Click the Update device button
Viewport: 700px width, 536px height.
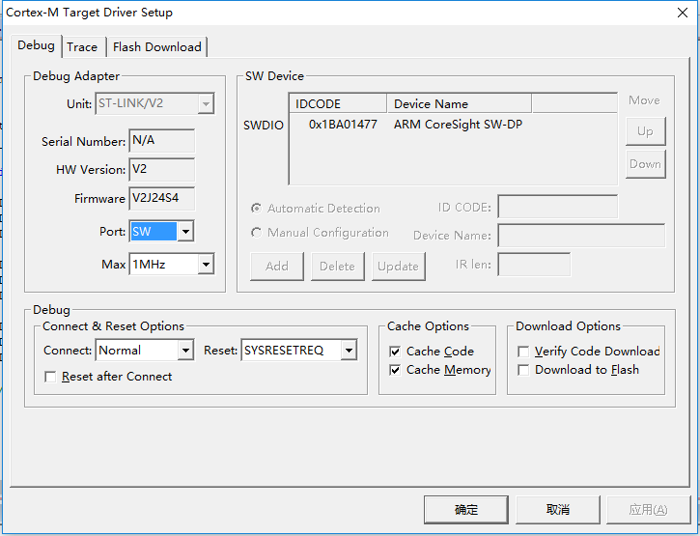(398, 267)
